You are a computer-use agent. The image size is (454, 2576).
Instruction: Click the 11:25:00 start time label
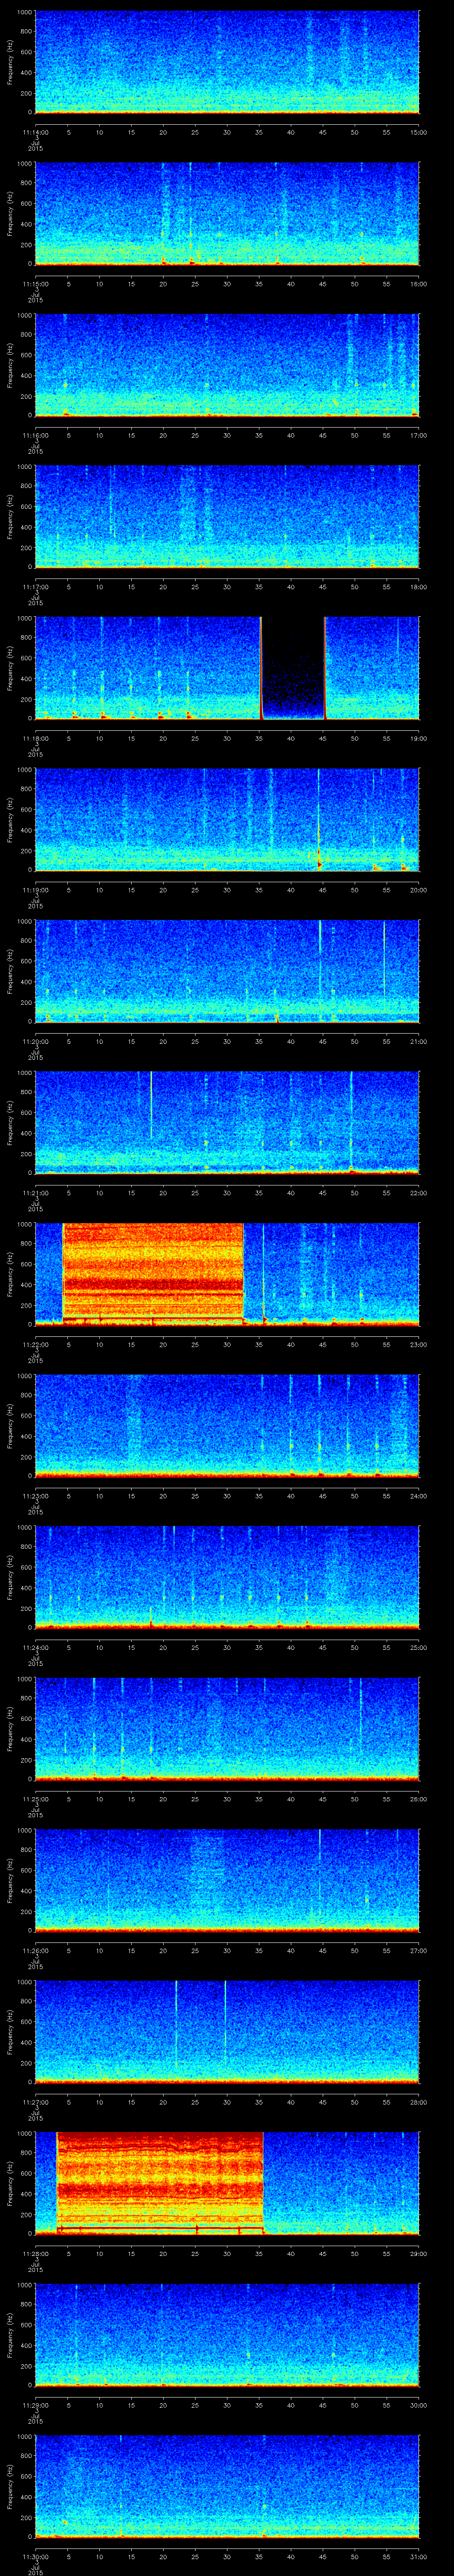tap(35, 1799)
